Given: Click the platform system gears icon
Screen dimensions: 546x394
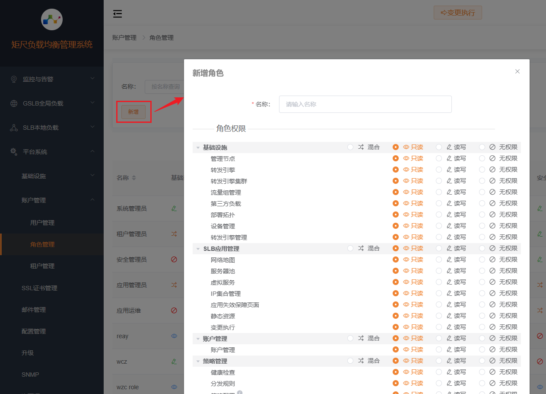Looking at the screenshot, I should tap(14, 152).
